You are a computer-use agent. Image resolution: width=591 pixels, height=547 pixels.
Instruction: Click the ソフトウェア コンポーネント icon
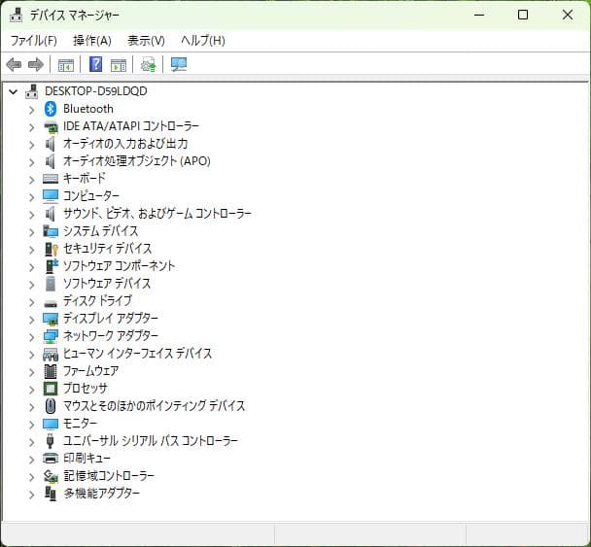coord(51,266)
